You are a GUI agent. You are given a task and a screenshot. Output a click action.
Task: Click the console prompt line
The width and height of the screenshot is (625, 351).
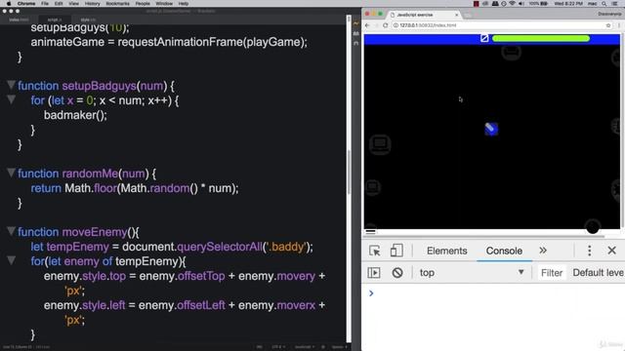[x=492, y=293]
